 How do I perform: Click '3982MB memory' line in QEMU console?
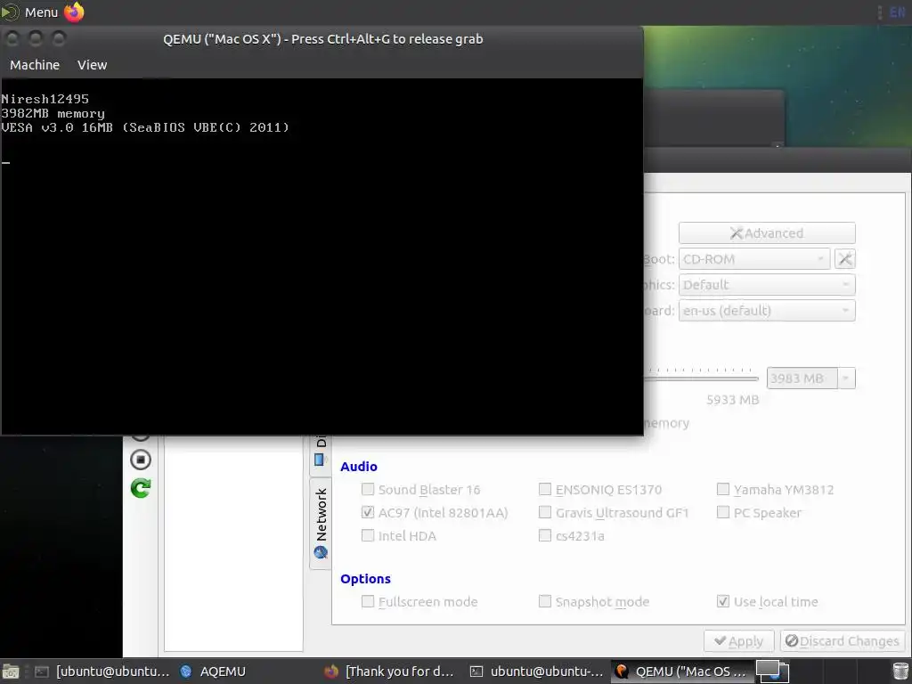tap(53, 113)
